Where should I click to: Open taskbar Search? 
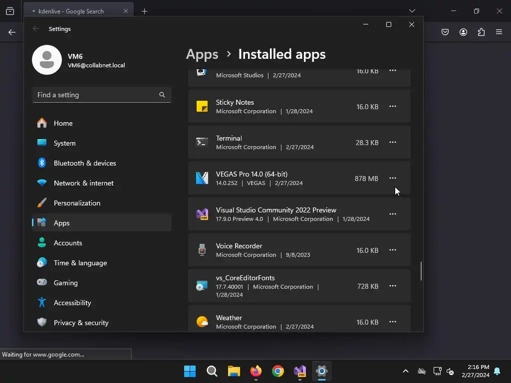click(212, 371)
